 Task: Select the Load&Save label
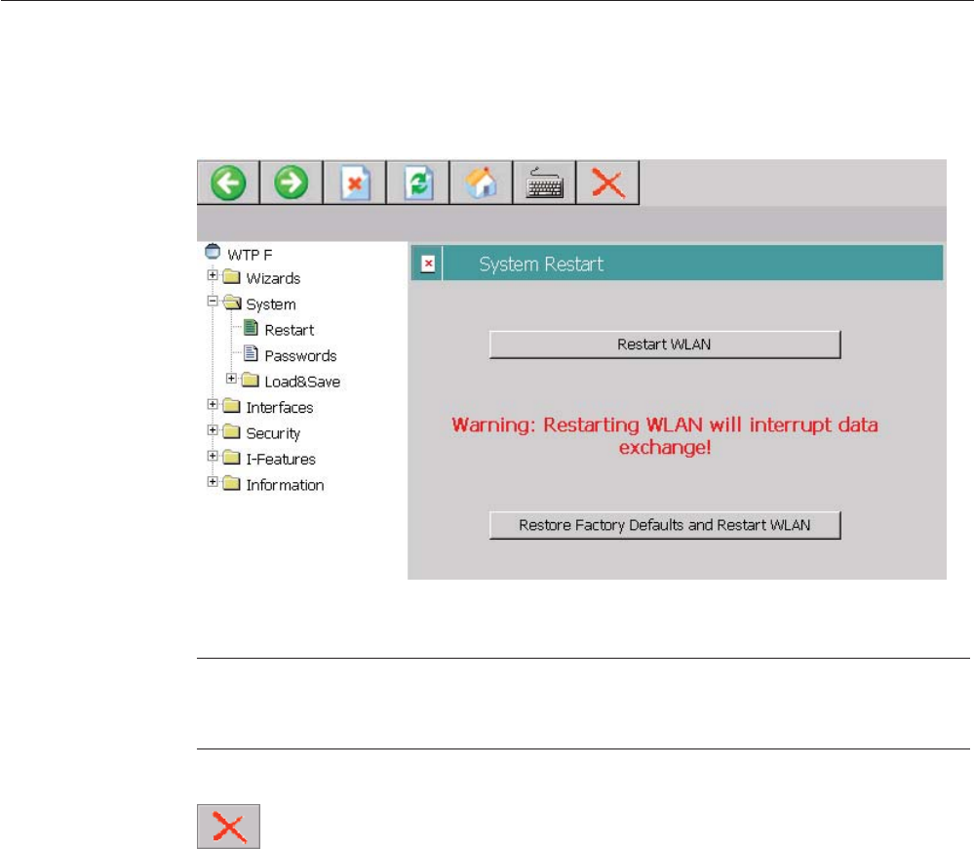302,382
